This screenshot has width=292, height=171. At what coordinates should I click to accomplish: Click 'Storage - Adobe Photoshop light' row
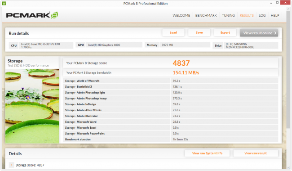[x=170, y=93]
